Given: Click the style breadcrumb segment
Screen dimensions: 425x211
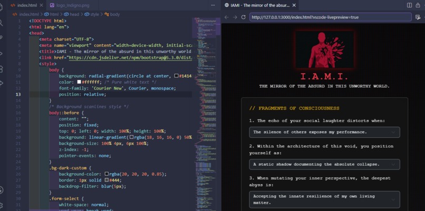Looking at the screenshot, I should [94, 14].
